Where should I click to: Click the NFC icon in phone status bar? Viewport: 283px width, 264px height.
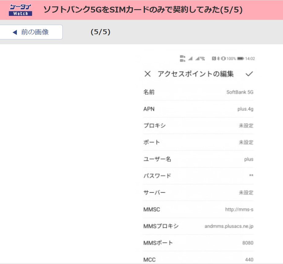tap(214, 59)
